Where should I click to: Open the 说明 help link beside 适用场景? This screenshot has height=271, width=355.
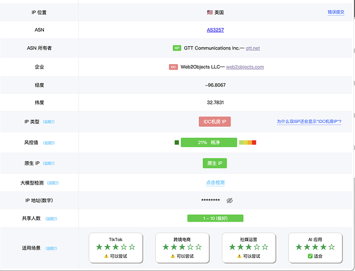click(x=51, y=248)
